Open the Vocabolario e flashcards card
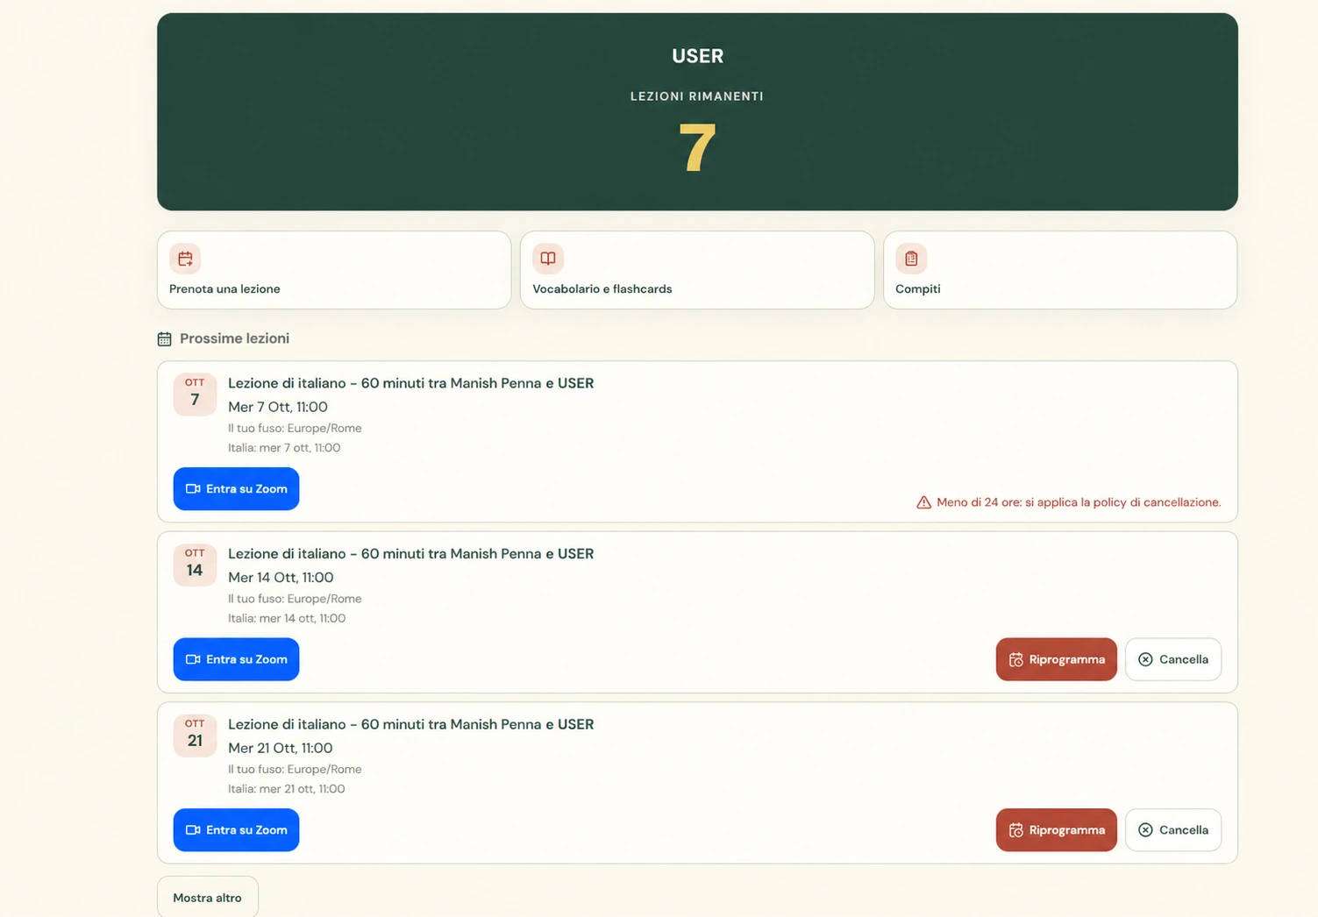 pos(697,270)
